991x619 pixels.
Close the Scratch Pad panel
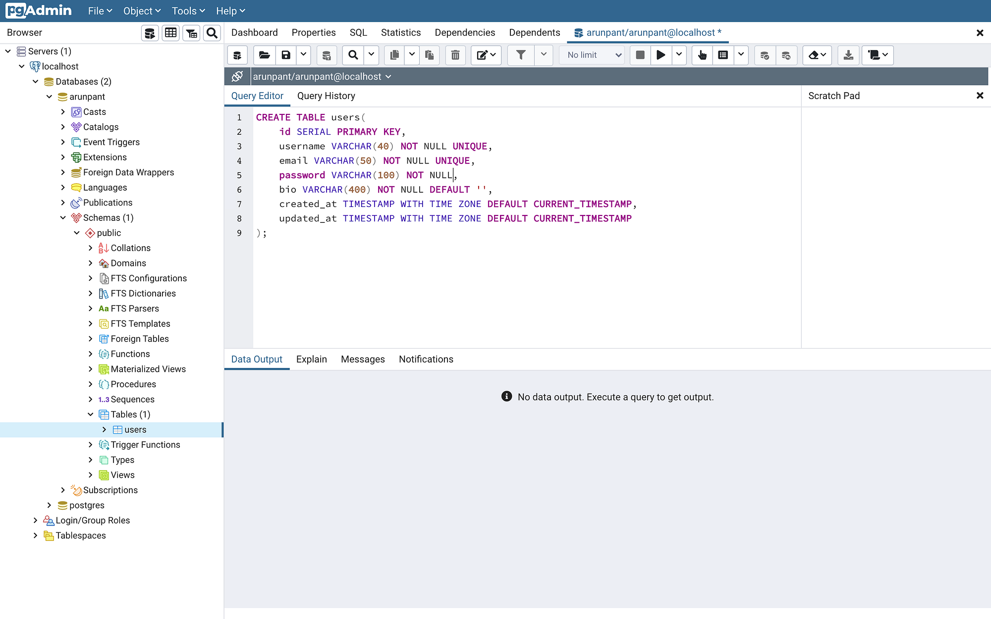[x=980, y=96]
